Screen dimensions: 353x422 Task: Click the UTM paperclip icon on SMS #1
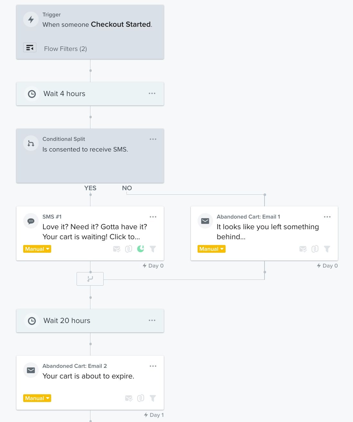[x=128, y=249]
